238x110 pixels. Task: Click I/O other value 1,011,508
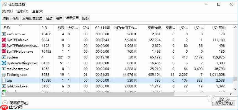[217, 75]
